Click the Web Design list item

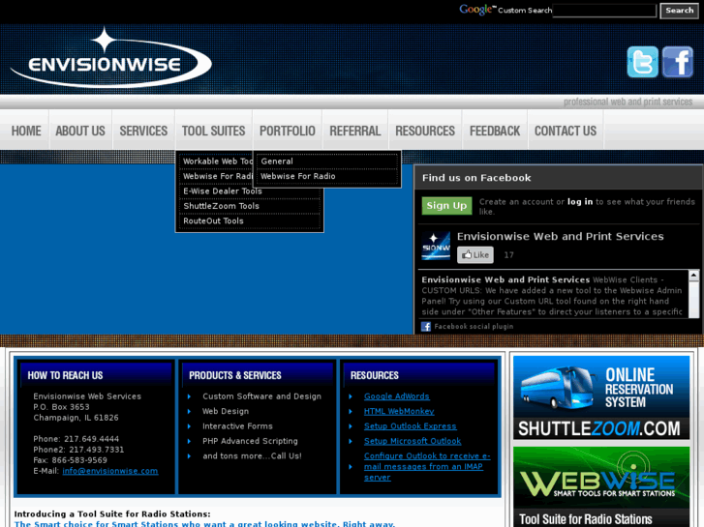click(x=225, y=411)
